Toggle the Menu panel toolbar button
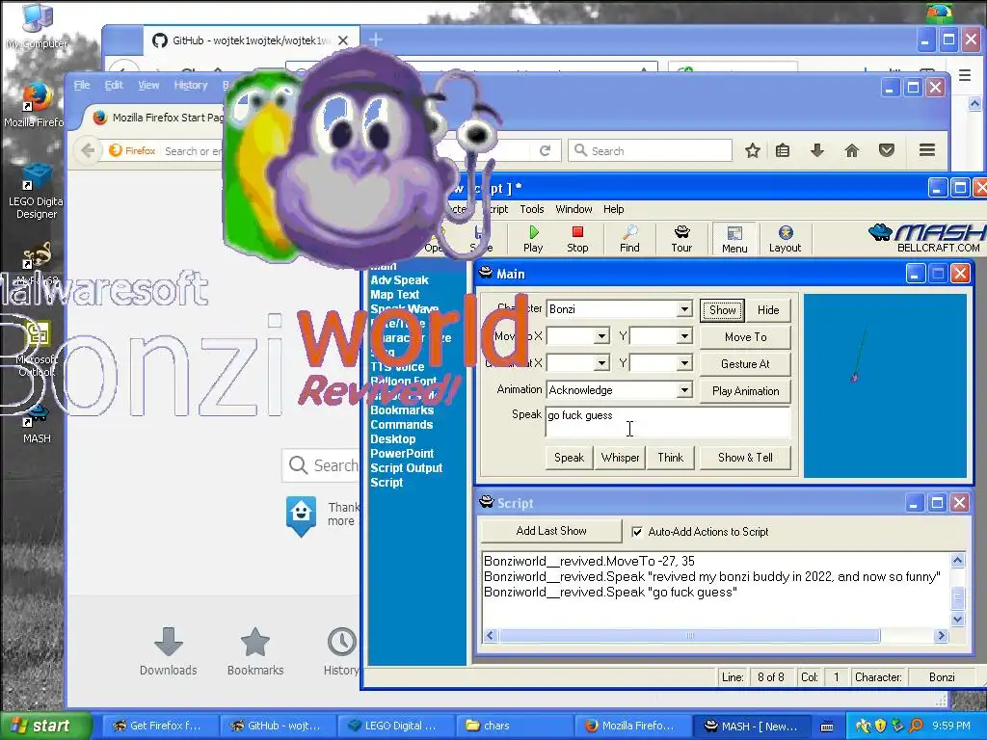Viewport: 987px width, 740px height. pyautogui.click(x=734, y=239)
